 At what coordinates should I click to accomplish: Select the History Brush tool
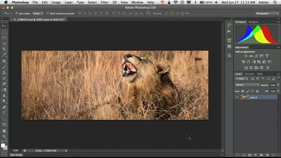4,78
